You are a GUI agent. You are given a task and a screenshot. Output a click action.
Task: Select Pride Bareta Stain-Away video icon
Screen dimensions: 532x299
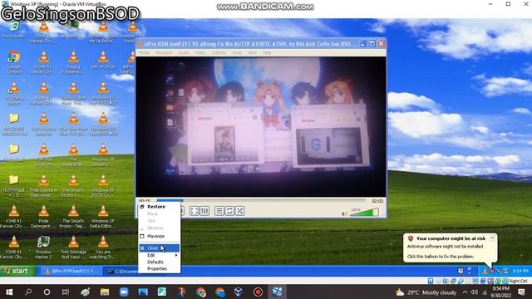[x=43, y=186]
